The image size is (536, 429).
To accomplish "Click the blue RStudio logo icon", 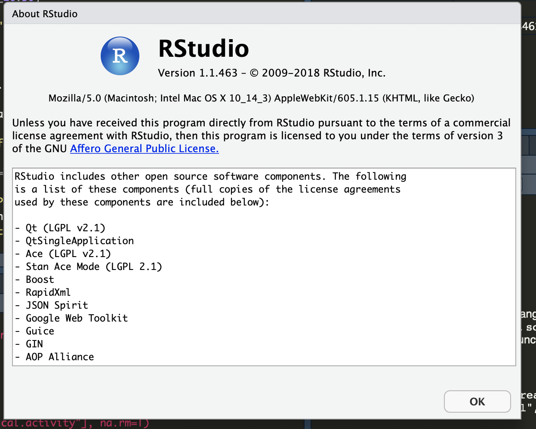I will click(x=120, y=56).
